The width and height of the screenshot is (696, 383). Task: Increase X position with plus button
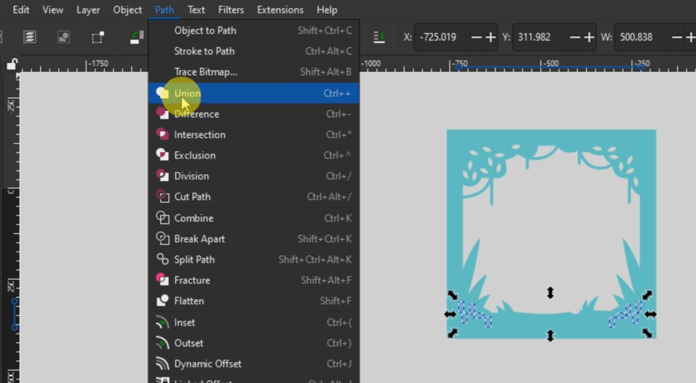tap(491, 37)
